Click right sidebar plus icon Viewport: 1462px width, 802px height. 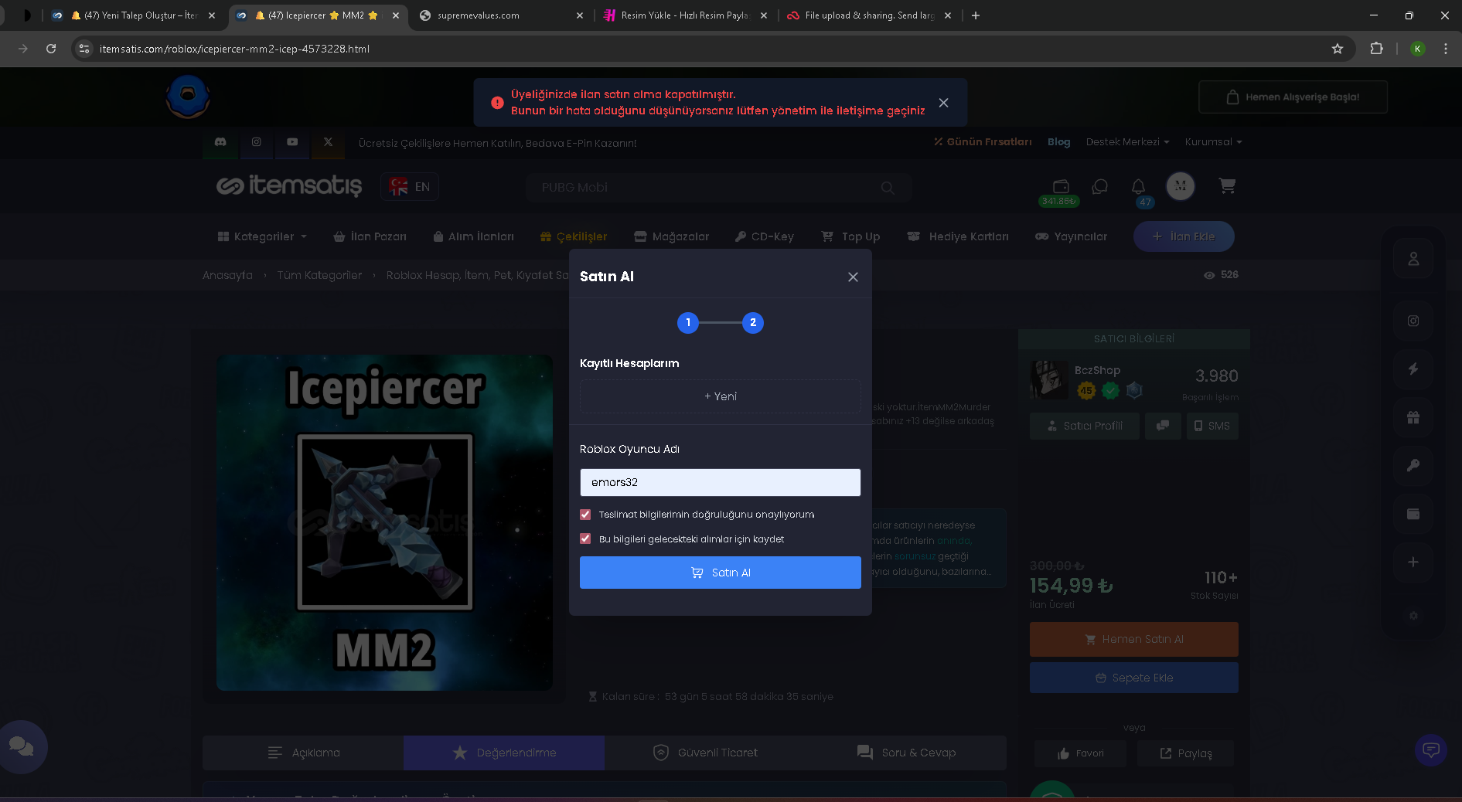[1413, 562]
